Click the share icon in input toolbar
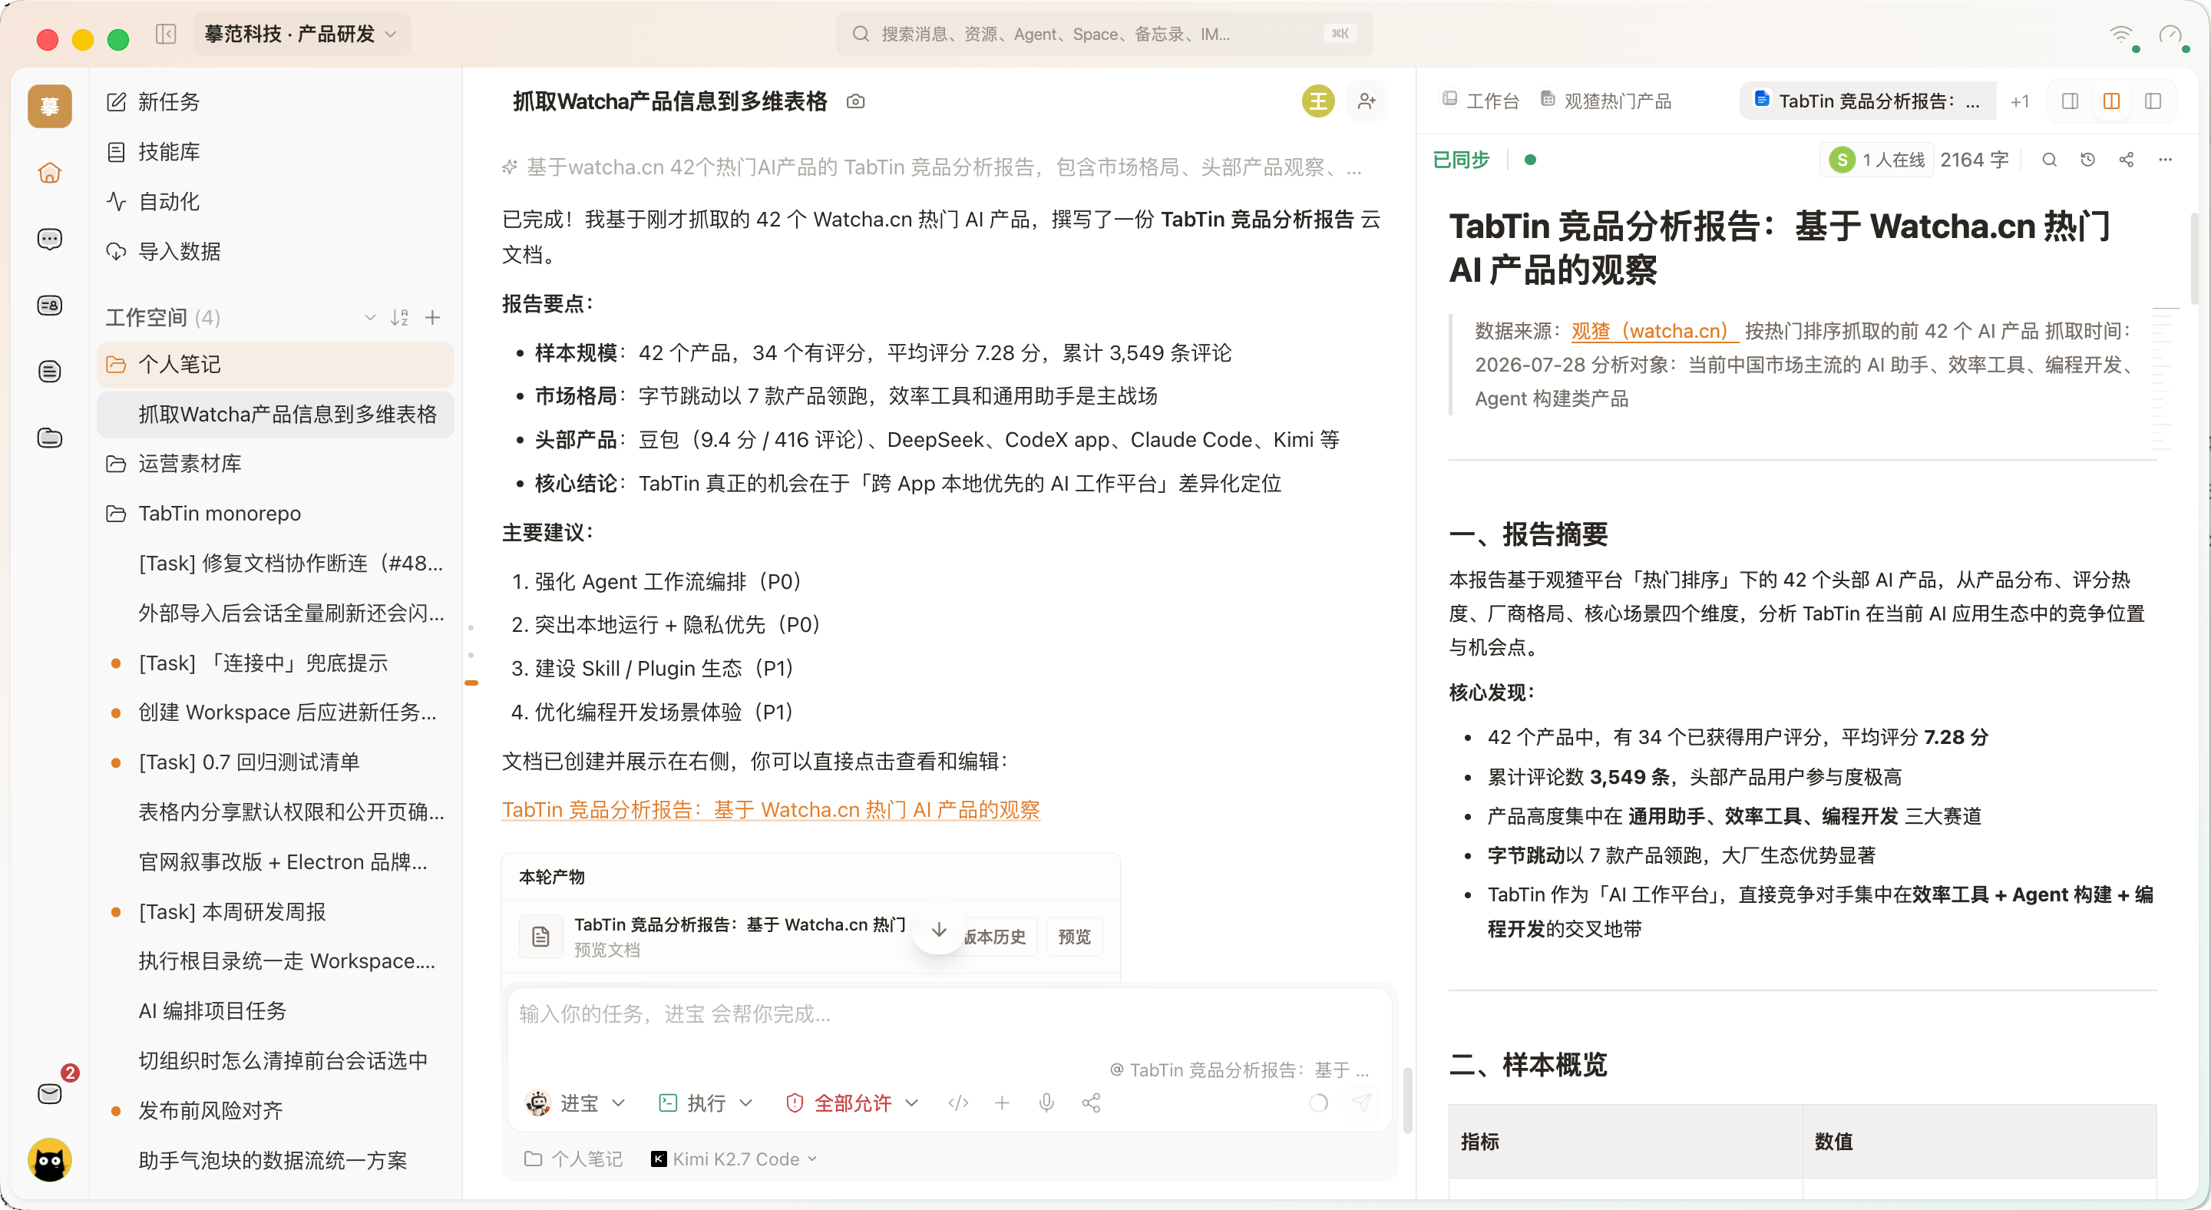 pyautogui.click(x=1091, y=1103)
